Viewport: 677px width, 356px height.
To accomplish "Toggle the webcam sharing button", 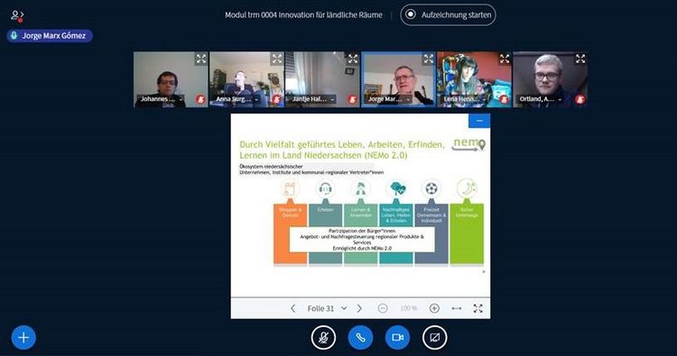I will (398, 337).
